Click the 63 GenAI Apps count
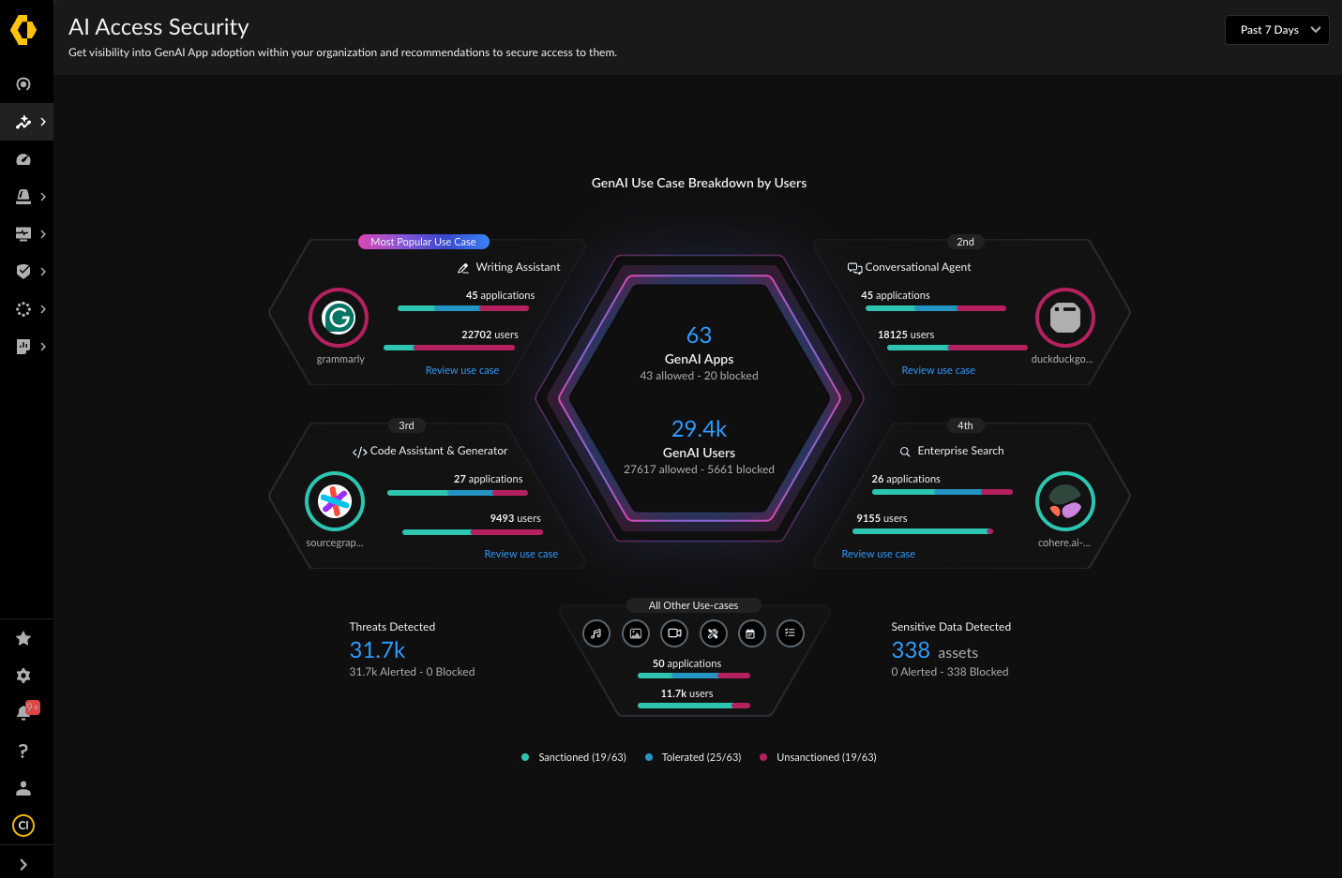 [699, 335]
